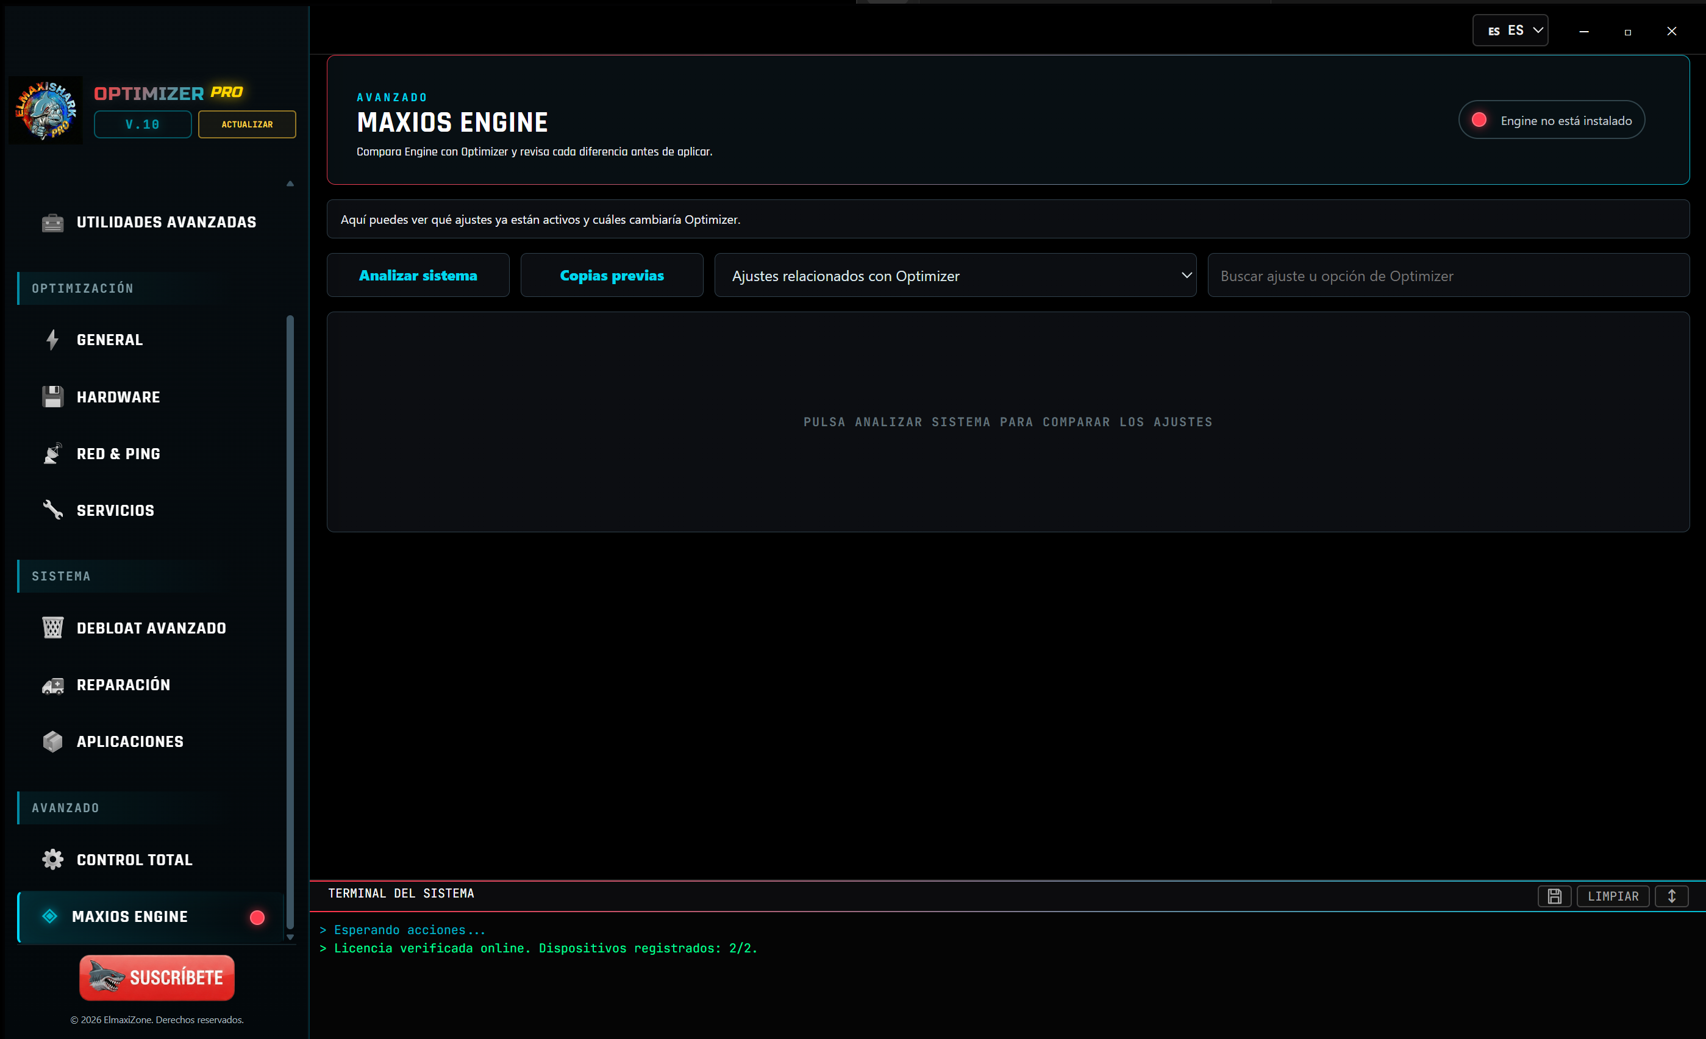Go to Red & Ping menu item

(151, 454)
